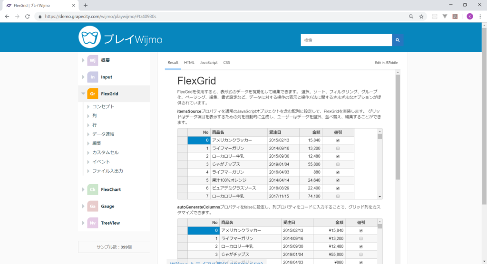Click the 検索 search input field
The height and width of the screenshot is (264, 487).
pyautogui.click(x=346, y=40)
